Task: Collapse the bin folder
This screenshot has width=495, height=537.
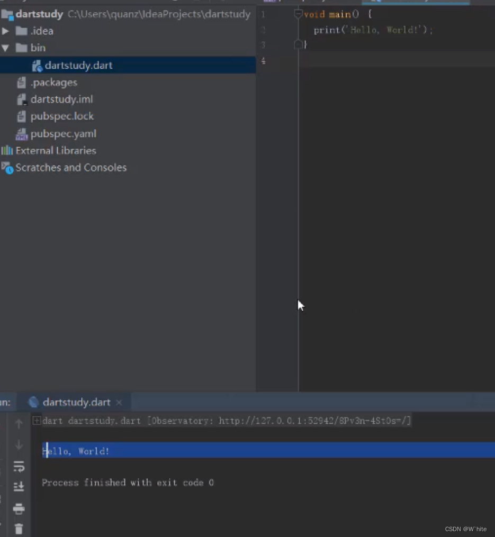Action: (6, 48)
